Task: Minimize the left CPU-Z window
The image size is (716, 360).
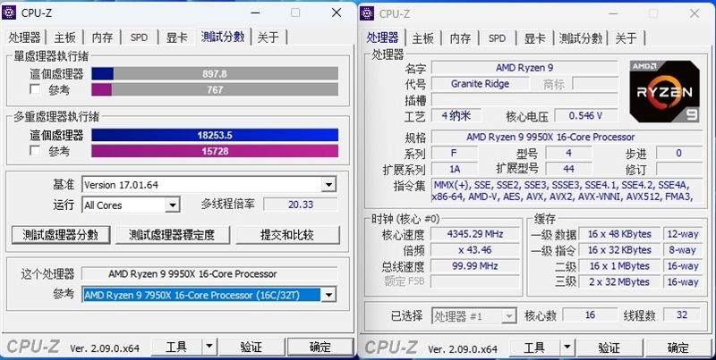Action: pos(255,13)
